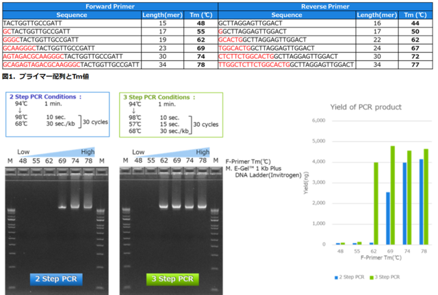This screenshot has height=295, width=438.
Task: Click the "M. E-Gel™ 1 Kb Plus" note
Action: pos(253,168)
